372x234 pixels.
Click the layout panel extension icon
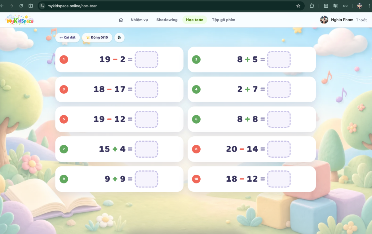point(326,6)
